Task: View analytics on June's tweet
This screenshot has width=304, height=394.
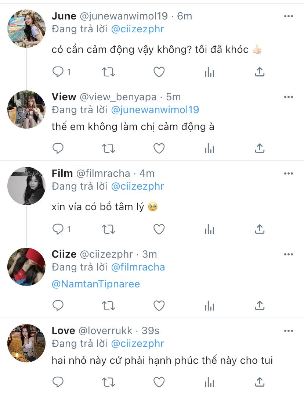Action: click(x=209, y=72)
